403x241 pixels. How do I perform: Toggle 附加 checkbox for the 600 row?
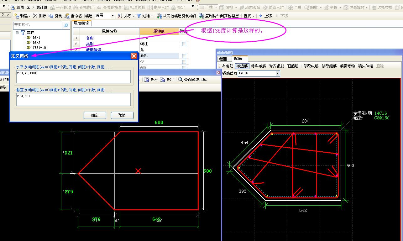click(184, 67)
